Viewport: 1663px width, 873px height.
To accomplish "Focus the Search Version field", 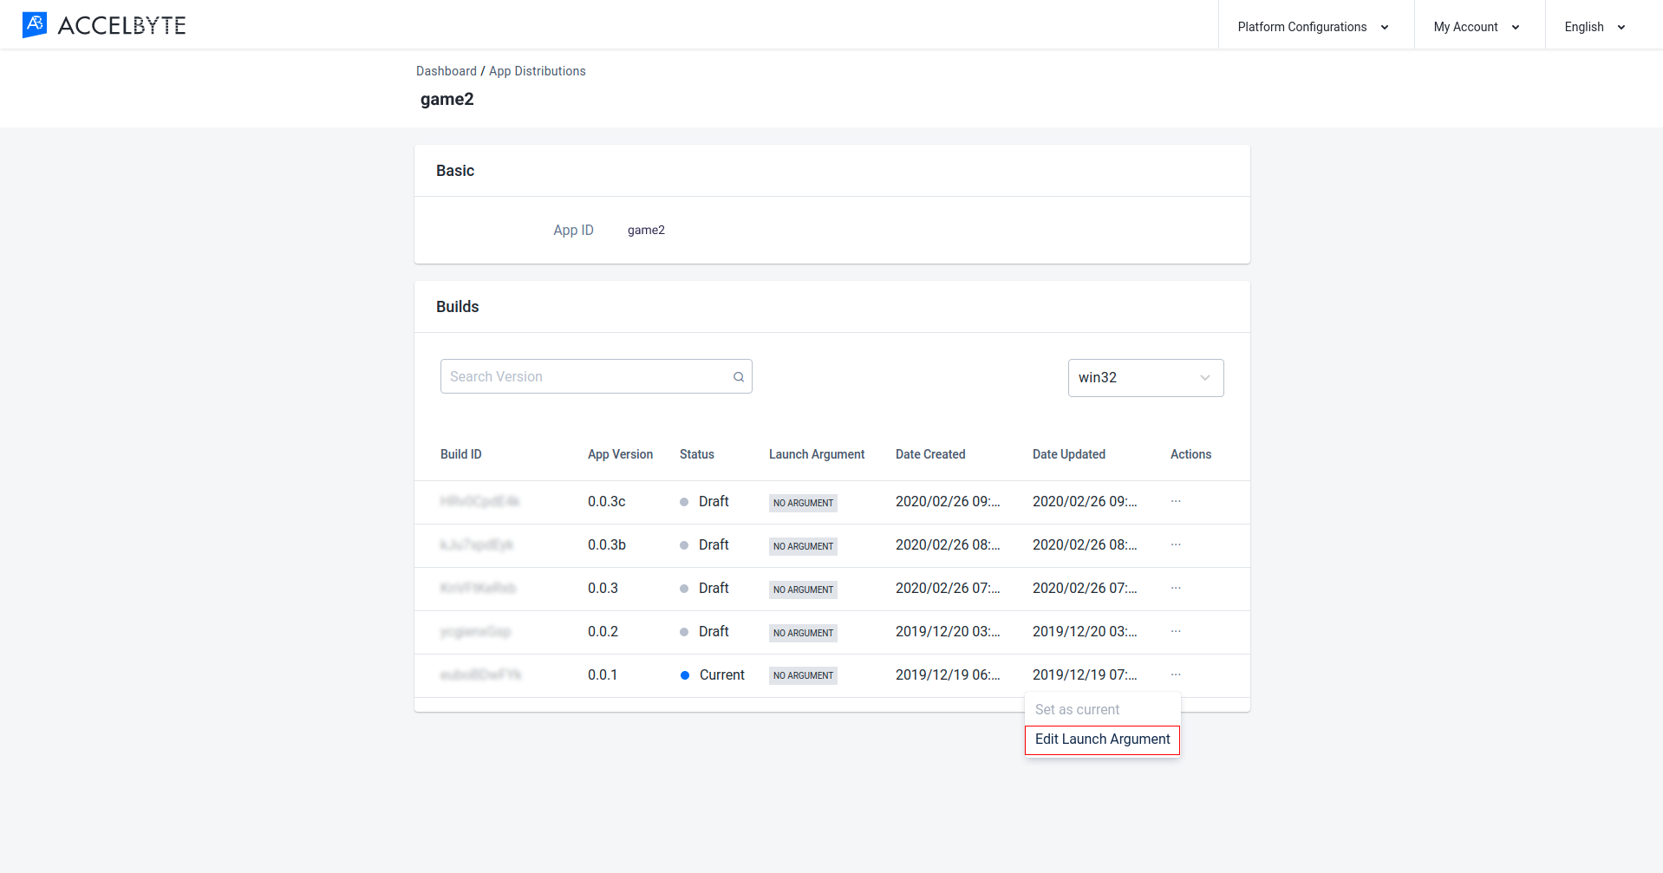I will click(x=596, y=376).
